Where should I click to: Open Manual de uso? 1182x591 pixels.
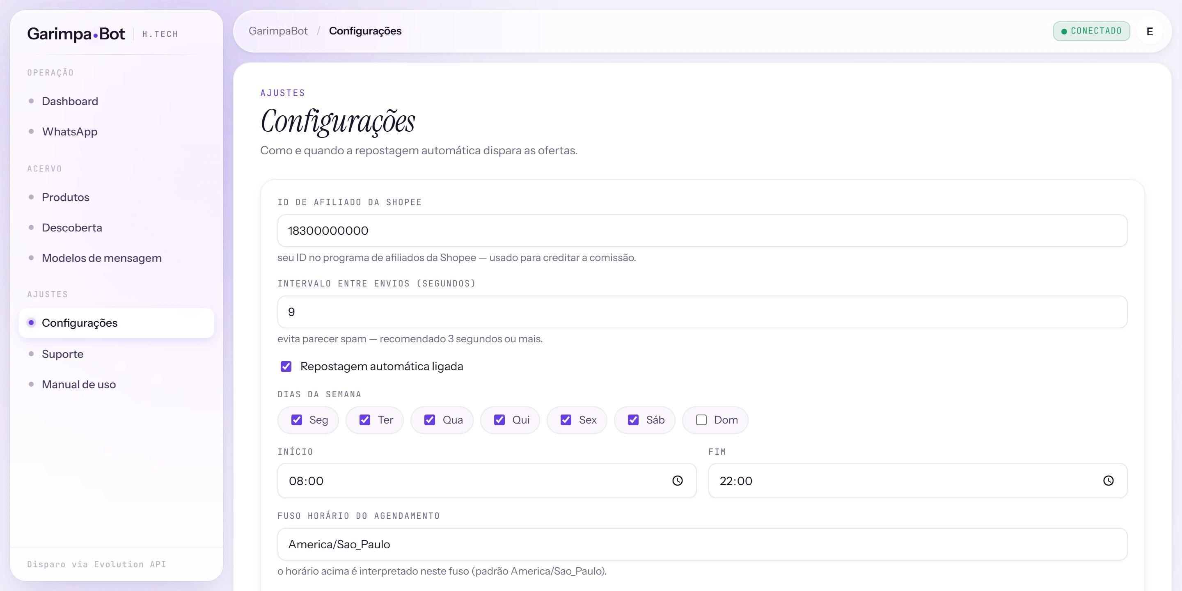[x=116, y=385]
